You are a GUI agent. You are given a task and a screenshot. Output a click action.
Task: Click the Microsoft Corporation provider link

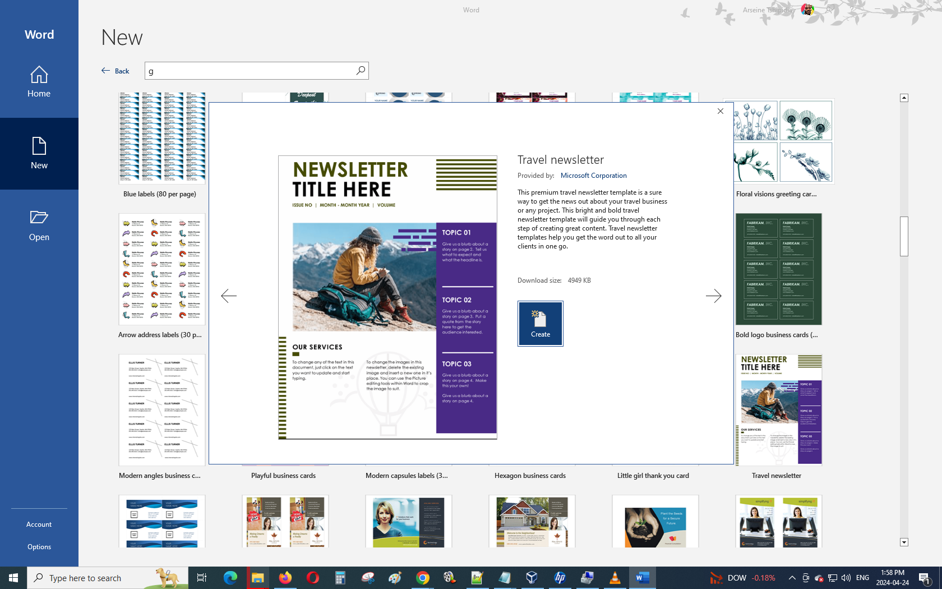tap(593, 176)
